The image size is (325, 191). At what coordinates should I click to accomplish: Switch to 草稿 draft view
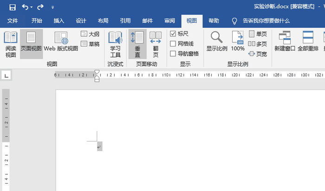tap(90, 44)
